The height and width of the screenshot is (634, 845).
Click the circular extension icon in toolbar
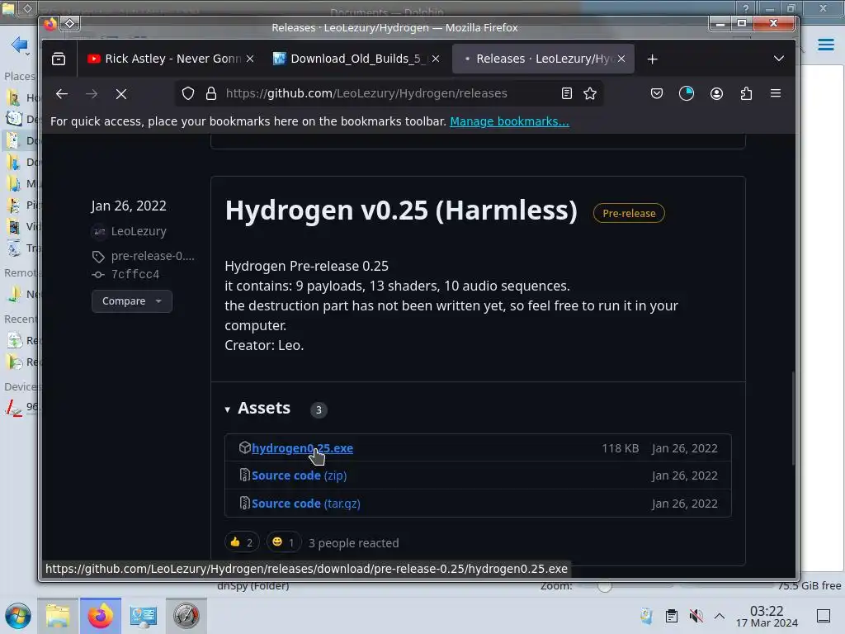click(x=686, y=93)
